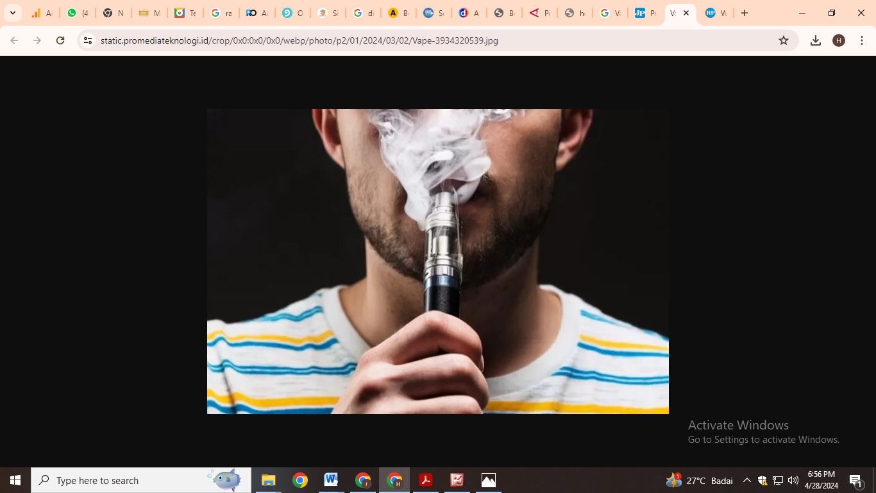View site information icon in address bar
This screenshot has width=876, height=493.
pyautogui.click(x=88, y=40)
